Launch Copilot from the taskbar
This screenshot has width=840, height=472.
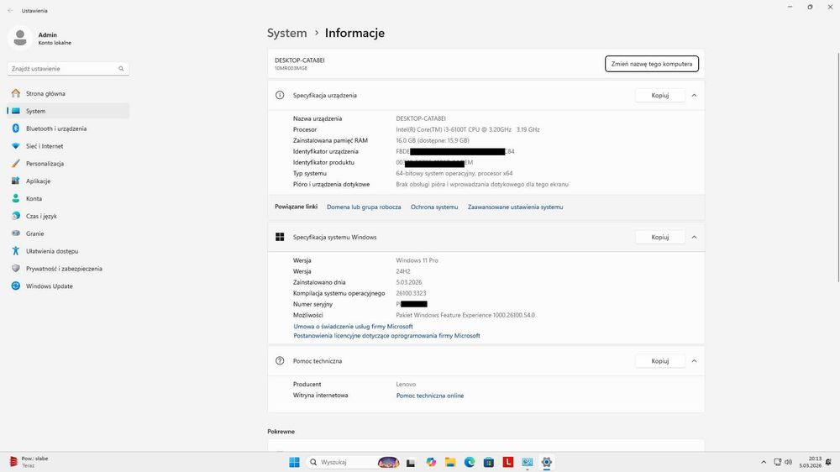pyautogui.click(x=431, y=463)
